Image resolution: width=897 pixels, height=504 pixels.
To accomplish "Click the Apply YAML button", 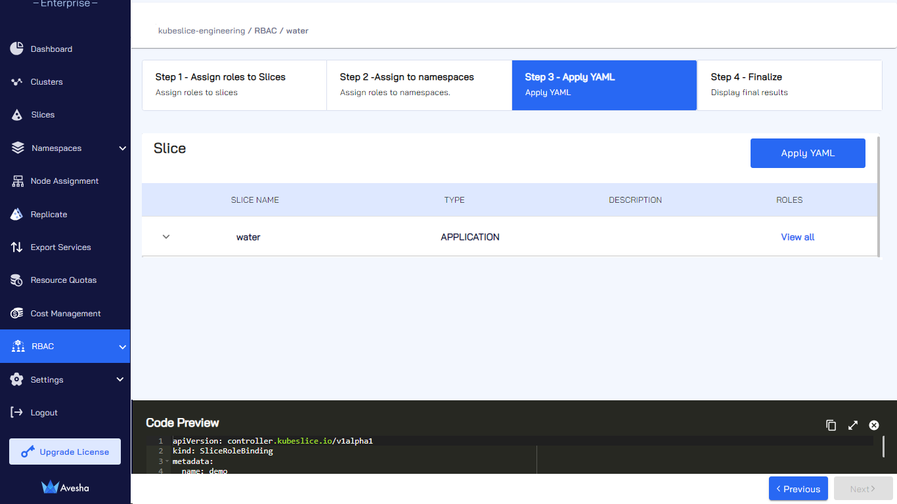I will tap(808, 153).
